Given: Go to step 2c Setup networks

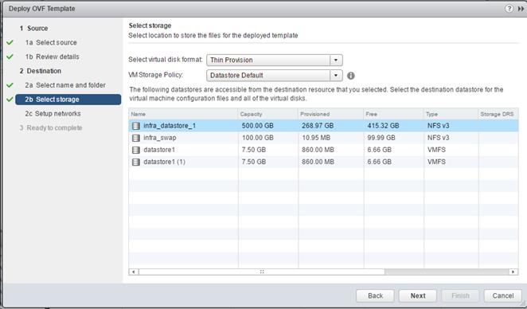Looking at the screenshot, I should point(53,114).
